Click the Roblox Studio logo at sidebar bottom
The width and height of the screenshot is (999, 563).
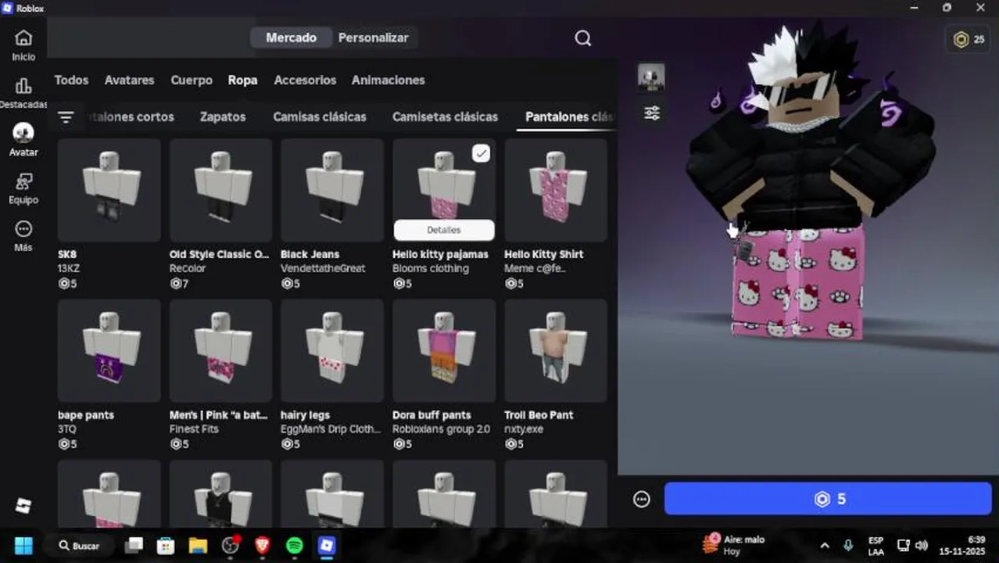23,506
